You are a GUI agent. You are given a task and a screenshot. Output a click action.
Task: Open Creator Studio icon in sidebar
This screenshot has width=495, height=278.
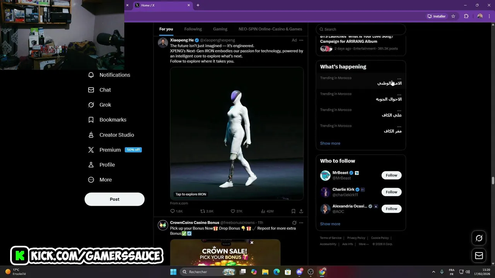[91, 135]
